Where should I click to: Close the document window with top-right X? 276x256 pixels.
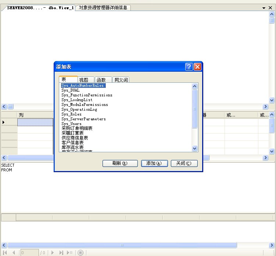(x=270, y=8)
